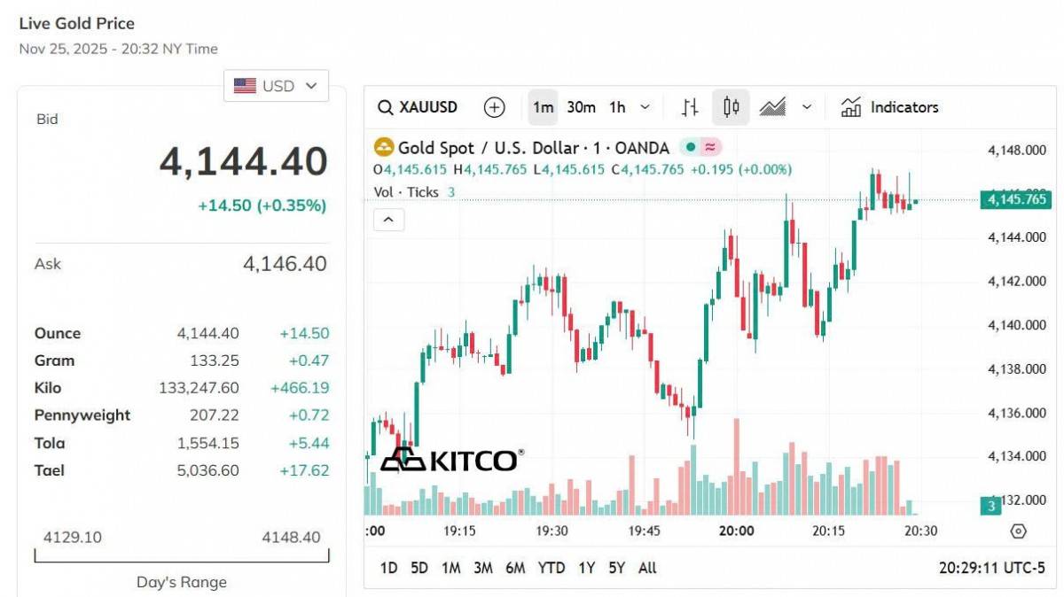Open the Indicators panel
This screenshot has width=1064, height=597.
[889, 108]
